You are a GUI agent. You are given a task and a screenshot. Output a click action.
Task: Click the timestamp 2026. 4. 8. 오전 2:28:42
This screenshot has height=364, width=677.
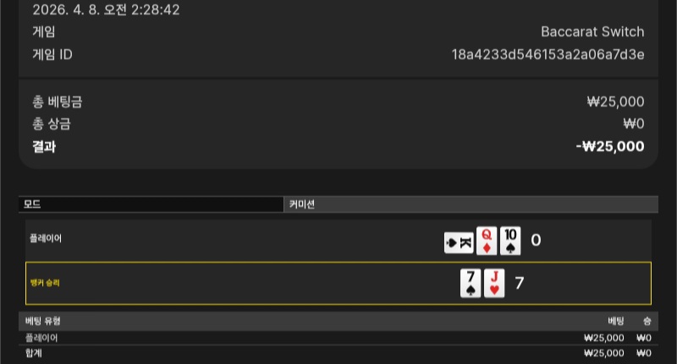[107, 9]
